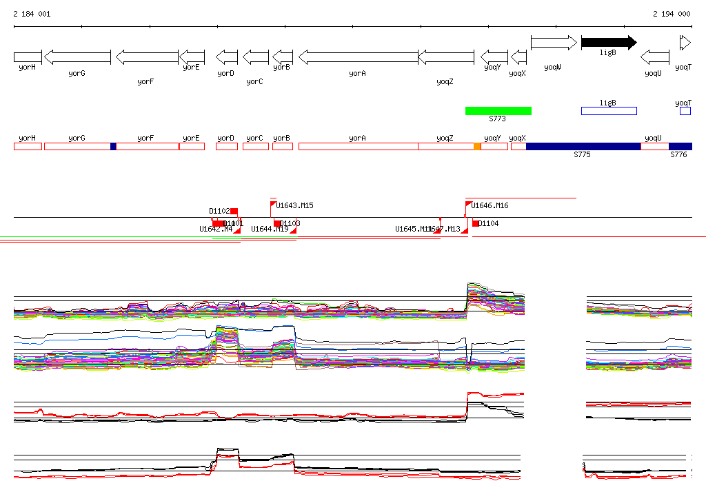Click the S776 blue segment at right
Image resolution: width=706 pixels, height=492 pixels.
pyautogui.click(x=680, y=146)
